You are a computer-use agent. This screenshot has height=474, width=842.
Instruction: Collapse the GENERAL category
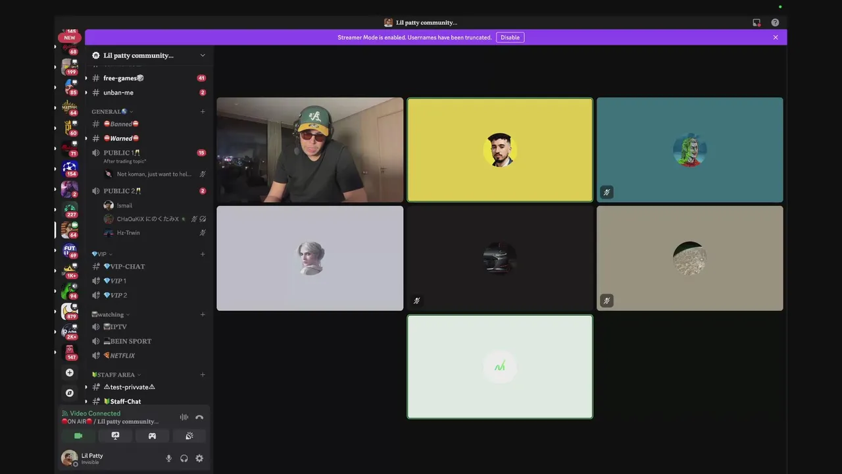point(112,111)
